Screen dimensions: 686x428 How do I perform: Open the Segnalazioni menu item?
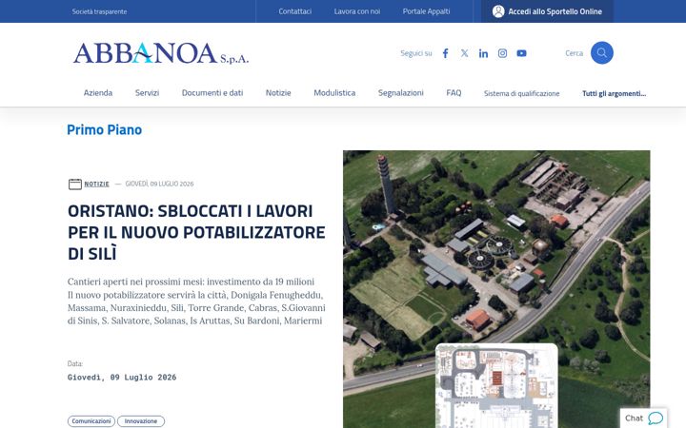pos(401,93)
